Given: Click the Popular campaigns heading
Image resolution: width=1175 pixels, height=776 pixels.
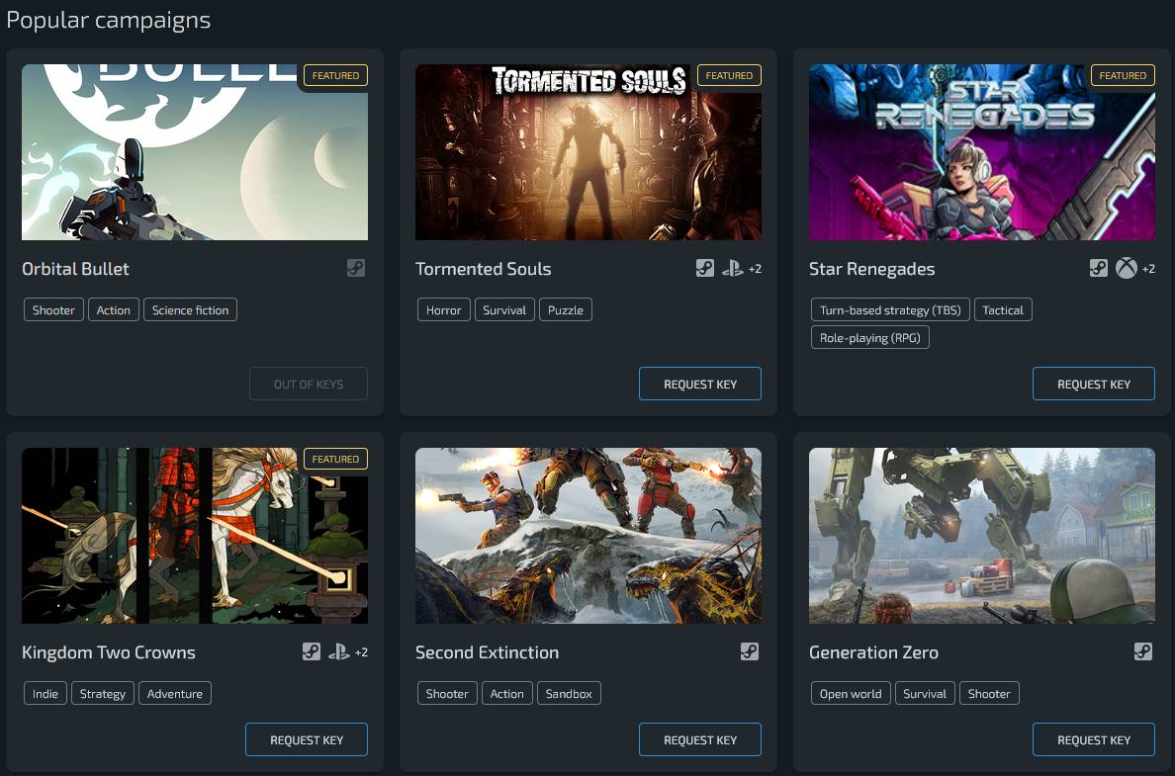Looking at the screenshot, I should 109,20.
